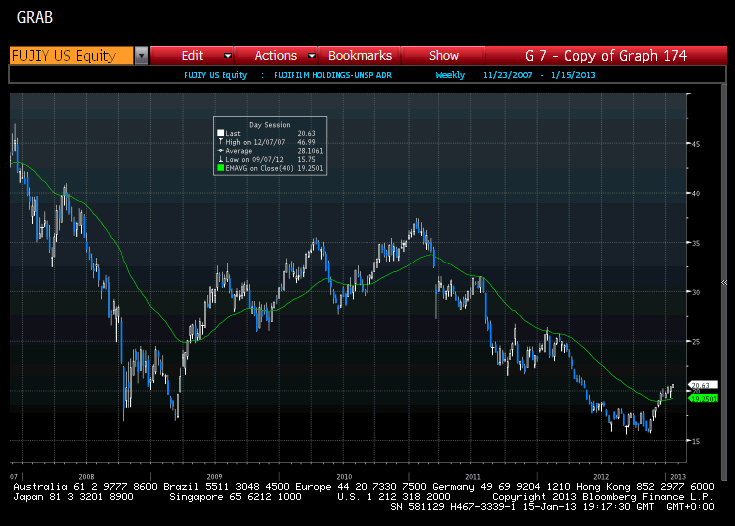Click the 2010 label on time axis
The height and width of the screenshot is (526, 735).
tap(344, 477)
